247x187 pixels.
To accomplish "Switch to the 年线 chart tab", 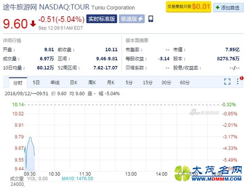I will (55, 82).
